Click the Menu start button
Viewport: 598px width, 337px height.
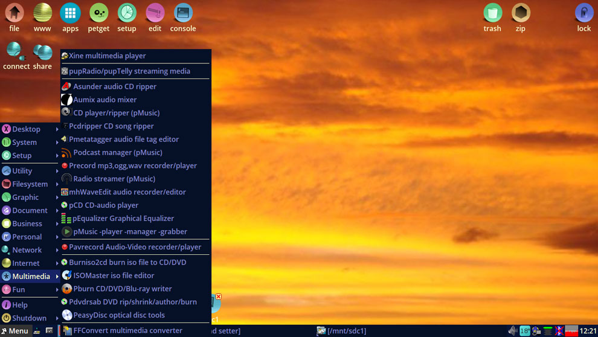pos(15,331)
